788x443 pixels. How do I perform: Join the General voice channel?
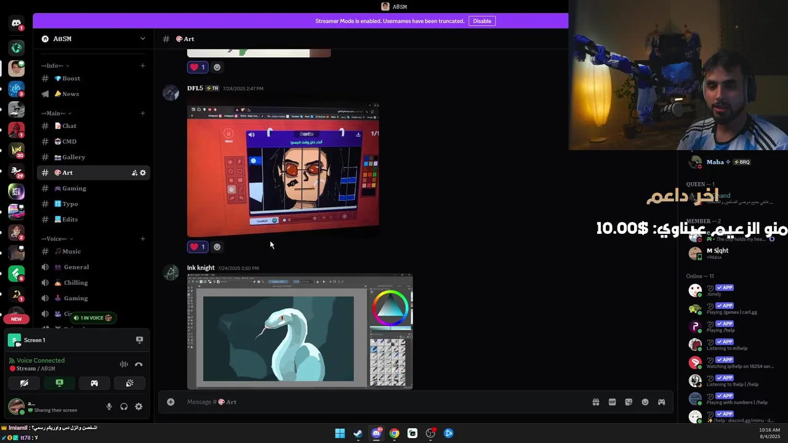(94, 267)
